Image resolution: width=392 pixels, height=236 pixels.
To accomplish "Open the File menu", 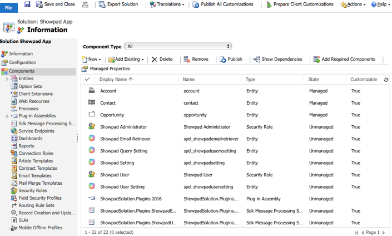I will [x=8, y=7].
